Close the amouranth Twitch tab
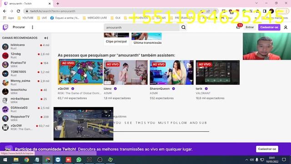Image resolution: width=291 pixels, height=164 pixels. click(50, 4)
